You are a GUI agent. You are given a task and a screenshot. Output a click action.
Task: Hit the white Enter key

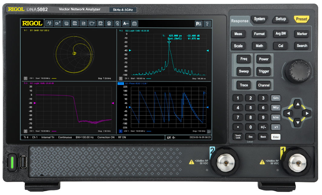(x=276, y=137)
